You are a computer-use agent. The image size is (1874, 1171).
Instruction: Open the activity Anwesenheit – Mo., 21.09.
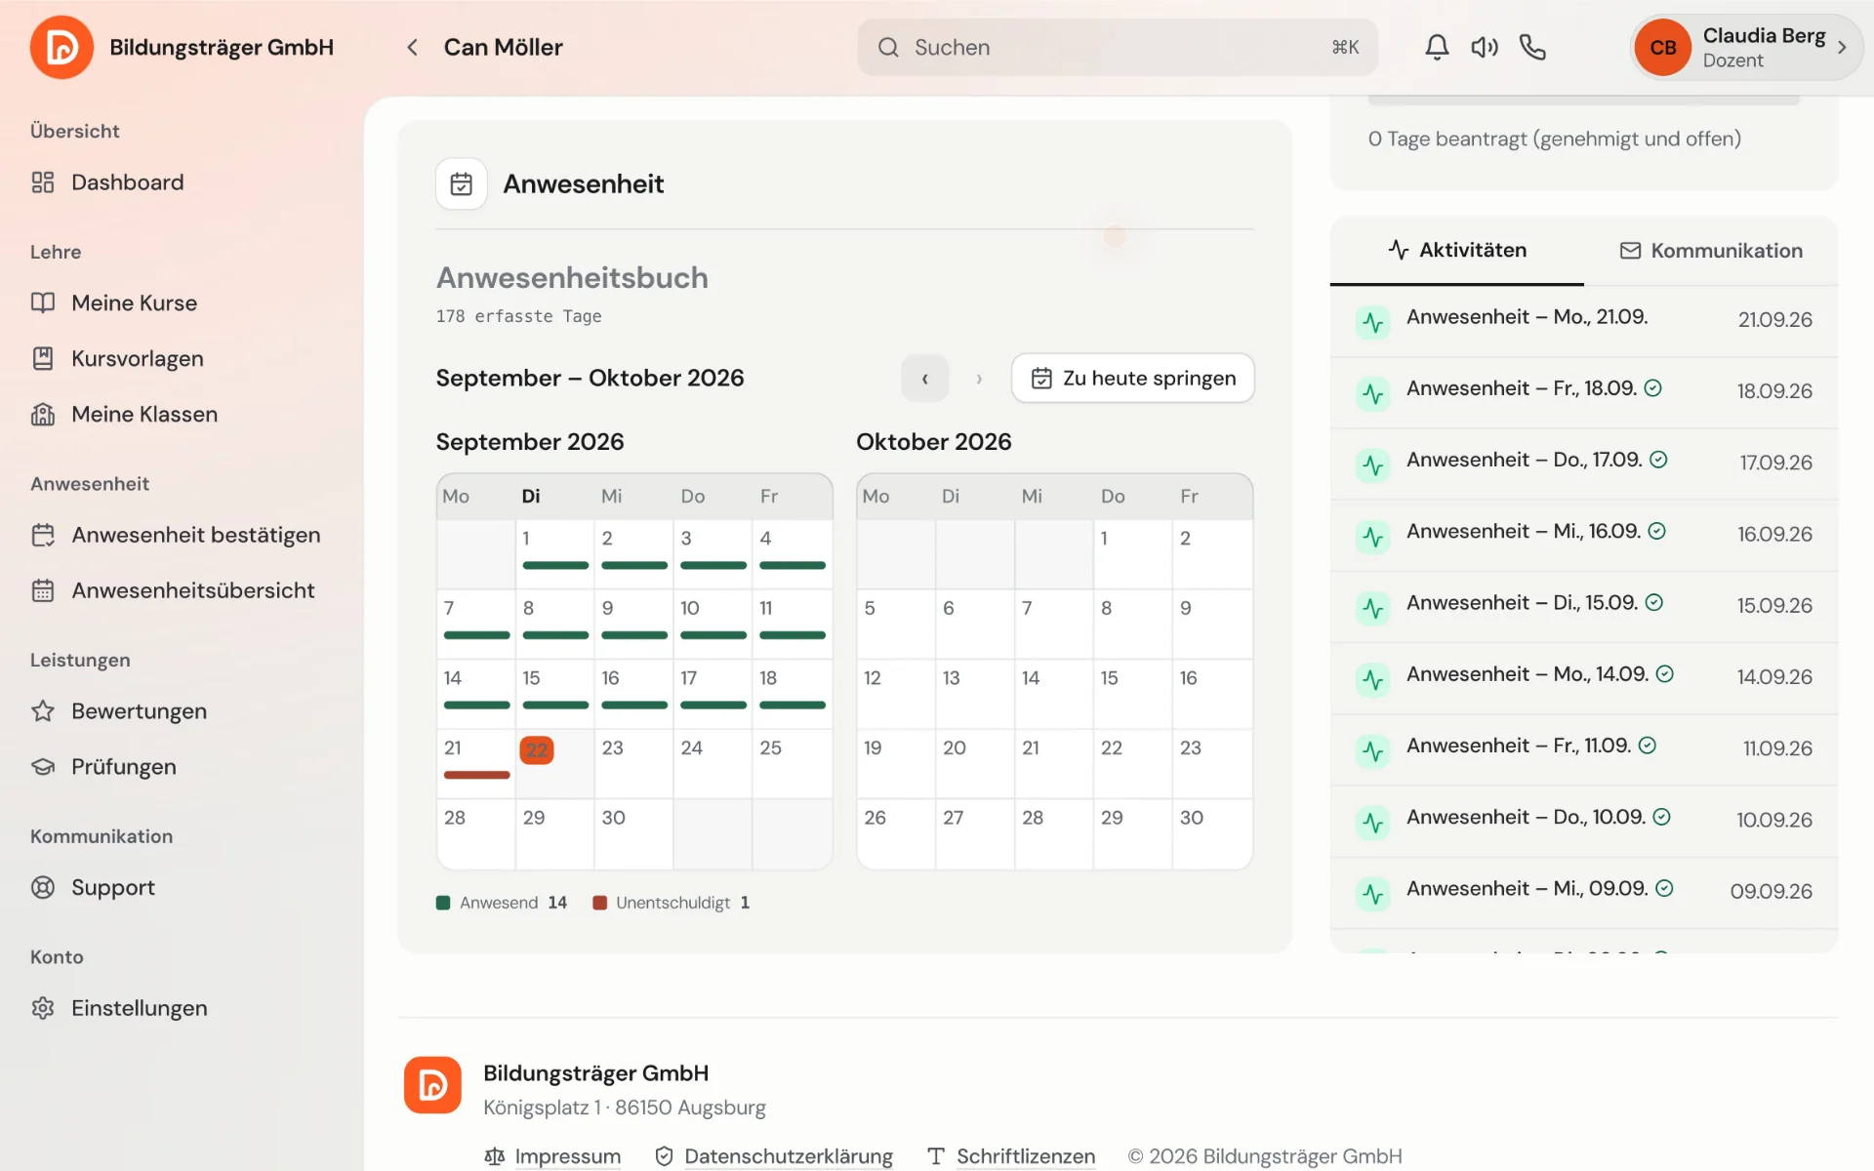[x=1584, y=320]
